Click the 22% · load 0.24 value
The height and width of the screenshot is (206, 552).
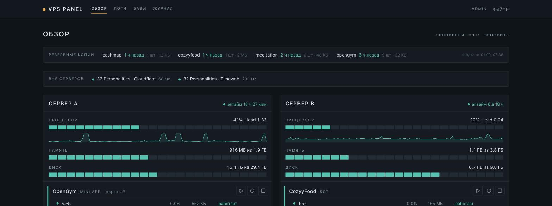[x=487, y=120]
